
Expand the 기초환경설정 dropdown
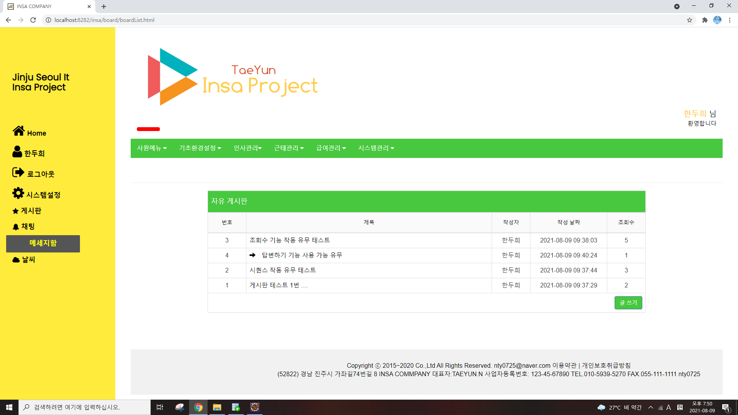click(x=200, y=148)
